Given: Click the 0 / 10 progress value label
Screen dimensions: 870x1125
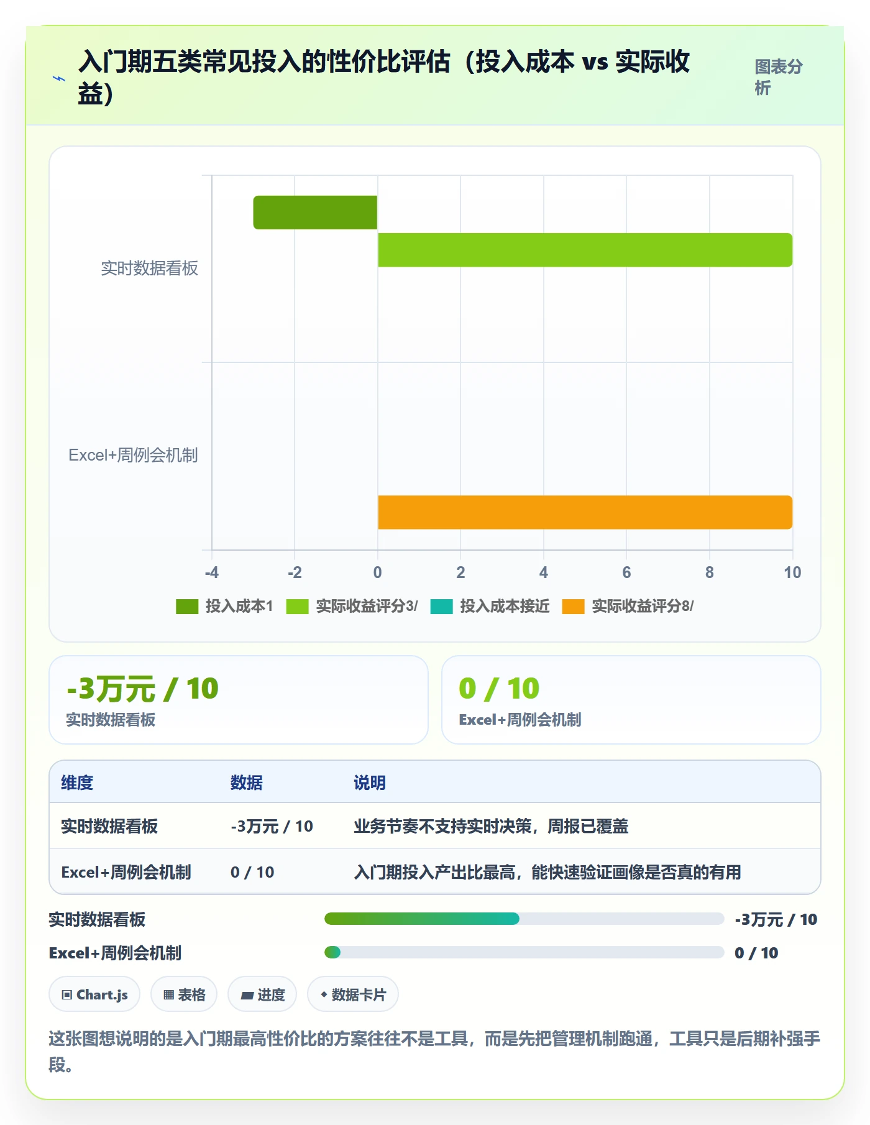Looking at the screenshot, I should [x=756, y=953].
